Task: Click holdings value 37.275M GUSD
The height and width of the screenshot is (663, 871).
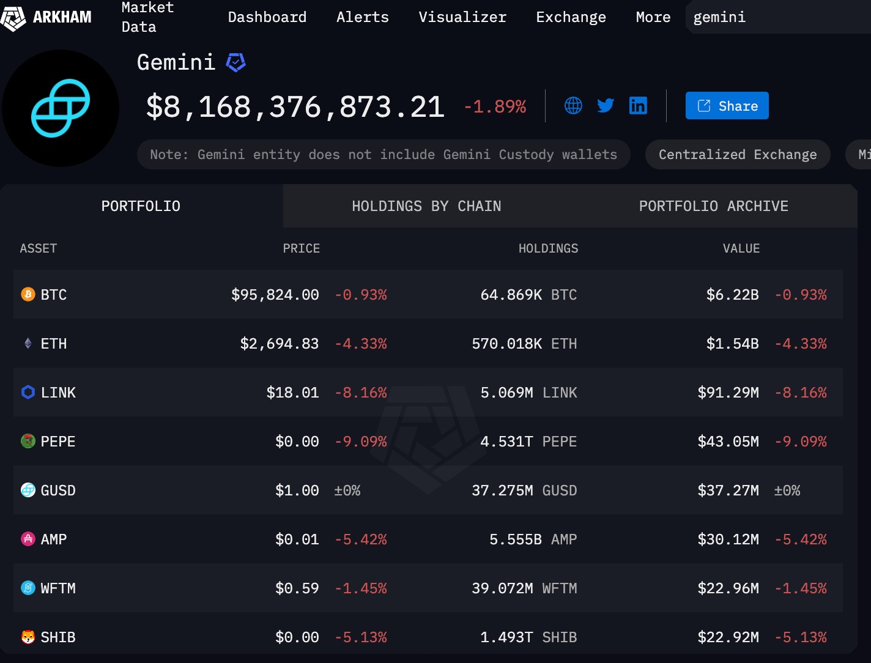Action: 524,491
